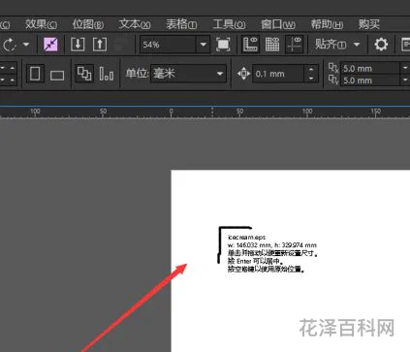Click the horizontal ruler

[205, 112]
